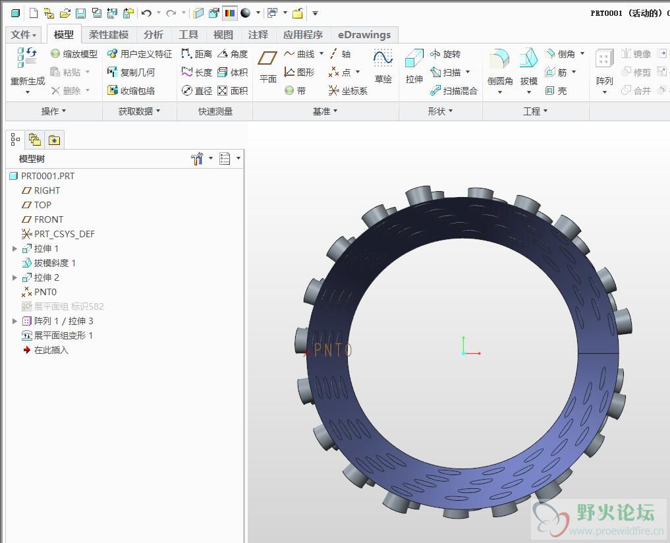The height and width of the screenshot is (543, 670).
Task: Click the 带 ribbon datum tool
Action: coord(295,91)
